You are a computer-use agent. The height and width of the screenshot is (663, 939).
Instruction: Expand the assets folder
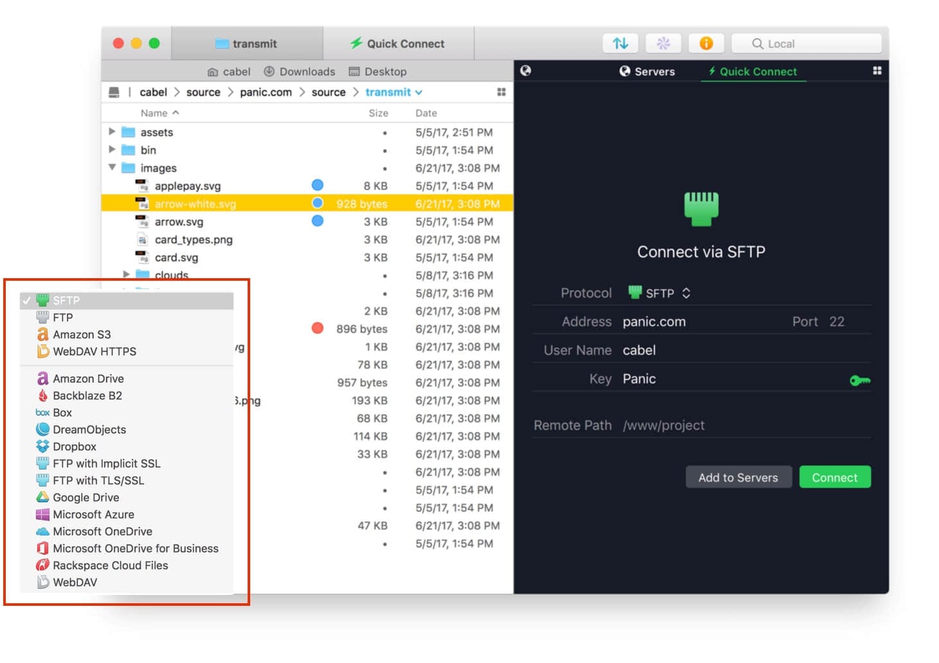[x=112, y=131]
